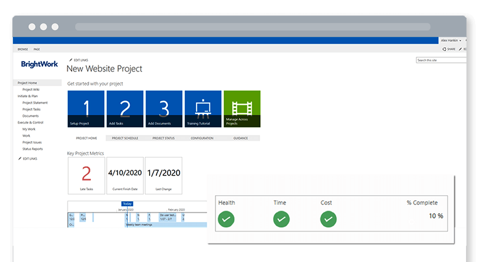Switch to the Project Status tab
This screenshot has width=481, height=262.
coord(164,138)
